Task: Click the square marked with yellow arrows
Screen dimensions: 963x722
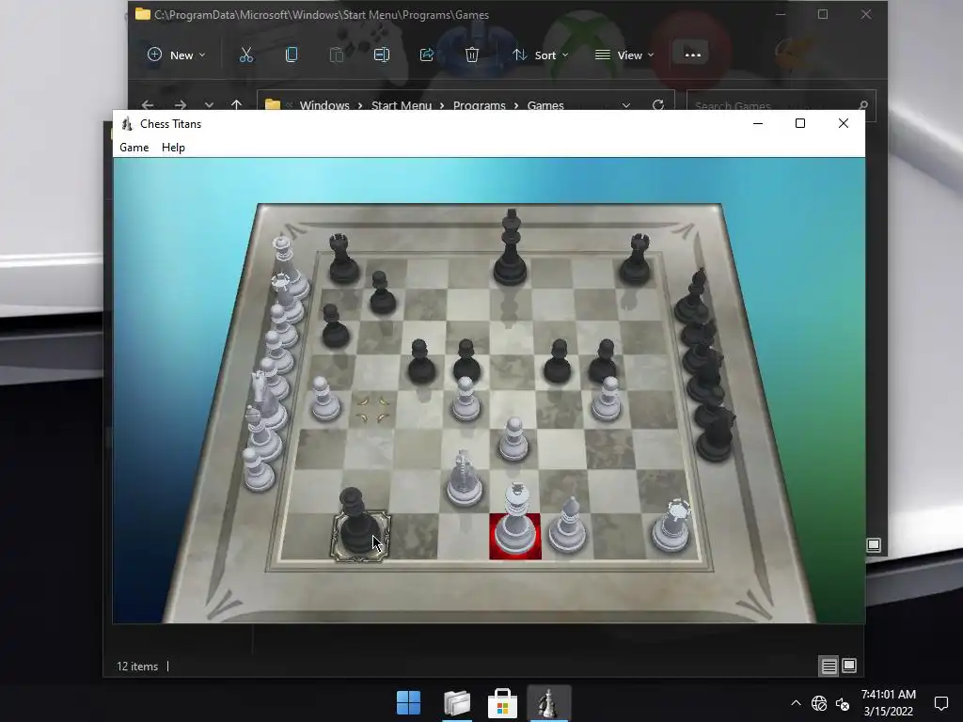Action: tap(373, 410)
